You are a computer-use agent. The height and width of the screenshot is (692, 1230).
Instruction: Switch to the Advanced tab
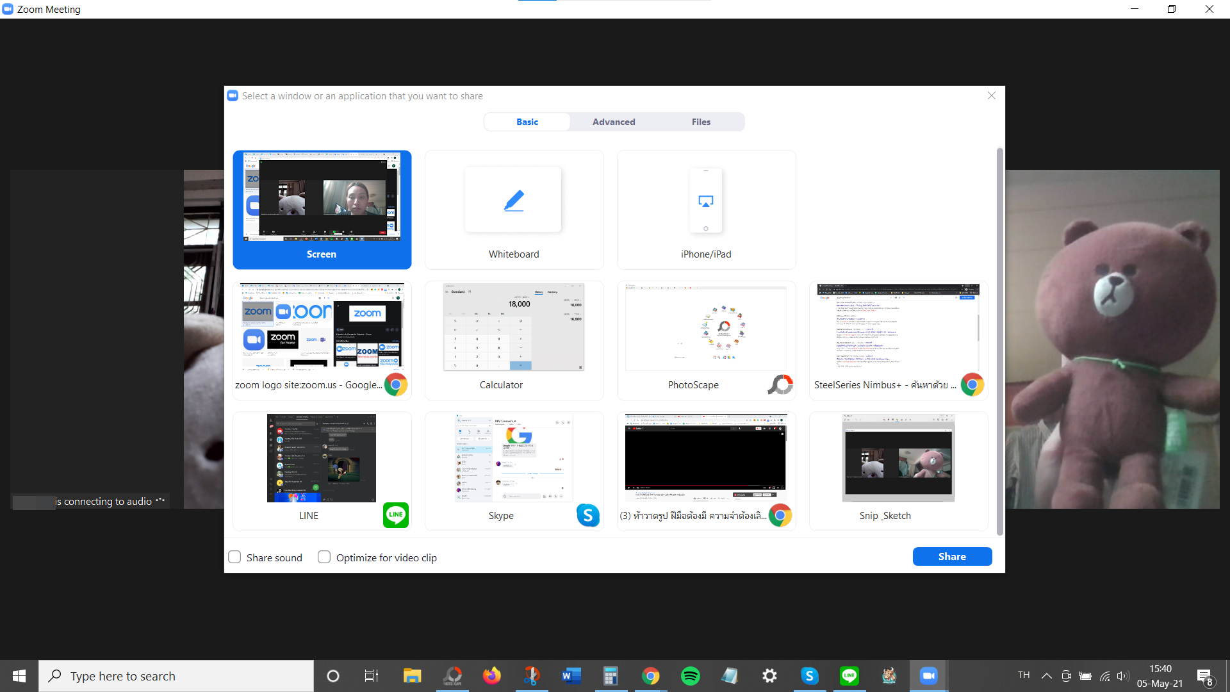pos(613,122)
